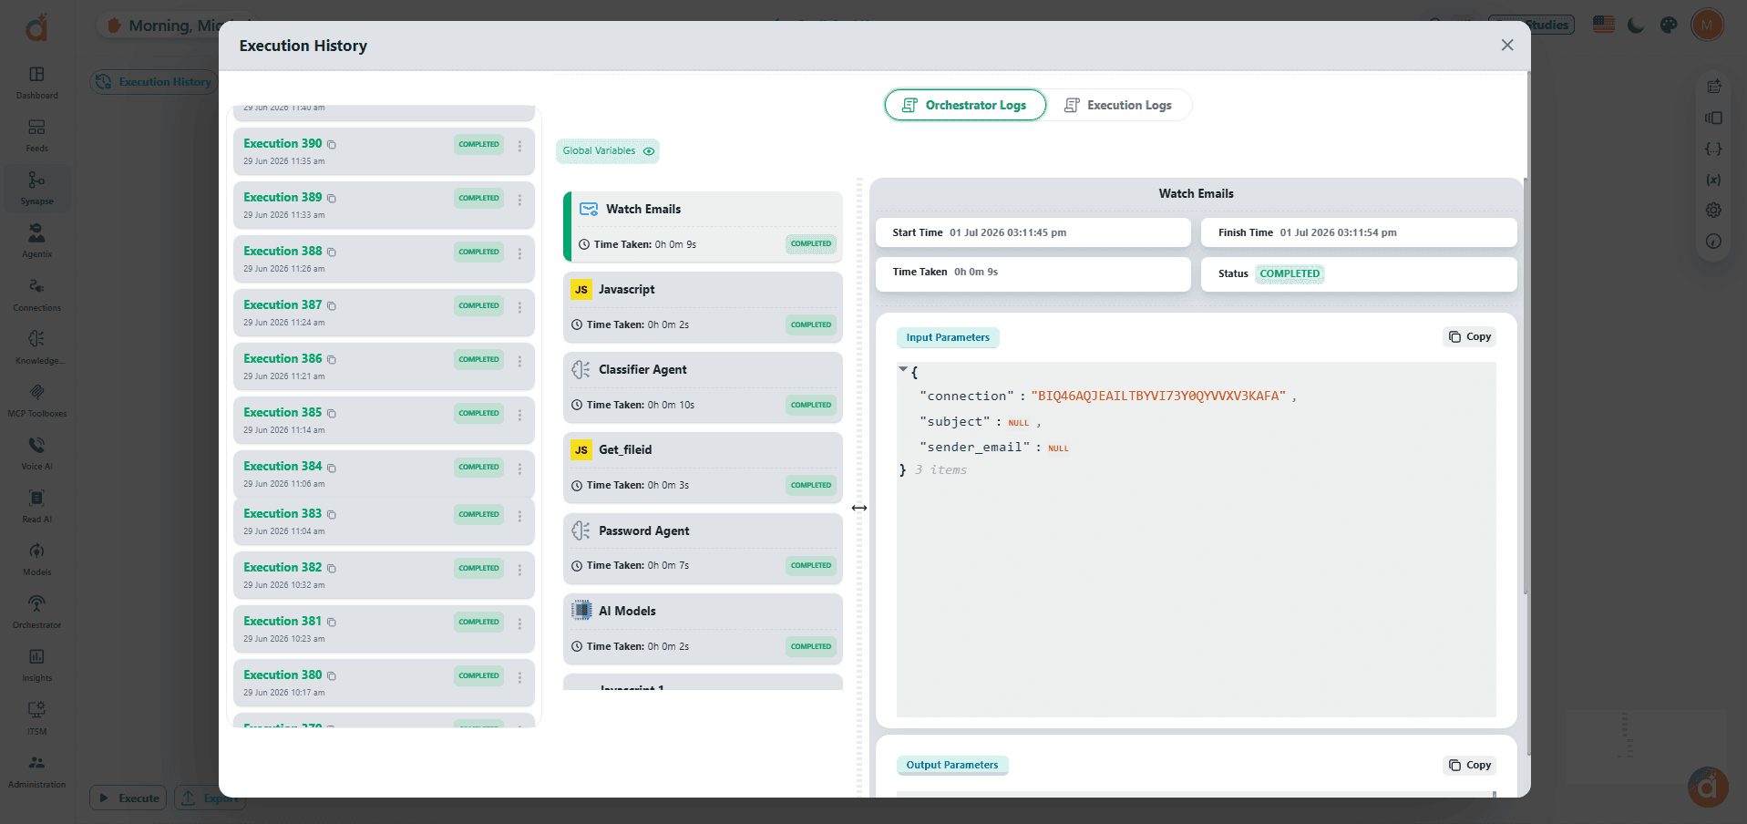
Task: Click the JS icon on Get_fileid step
Action: coord(581,450)
